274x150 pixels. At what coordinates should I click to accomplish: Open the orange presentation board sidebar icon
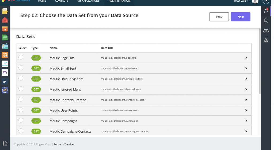[5, 55]
